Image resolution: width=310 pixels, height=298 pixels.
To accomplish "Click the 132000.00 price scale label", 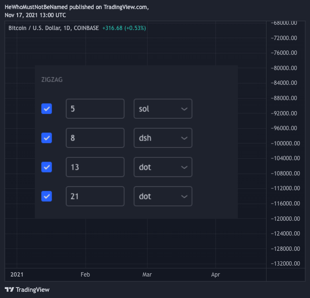I will tap(285, 264).
